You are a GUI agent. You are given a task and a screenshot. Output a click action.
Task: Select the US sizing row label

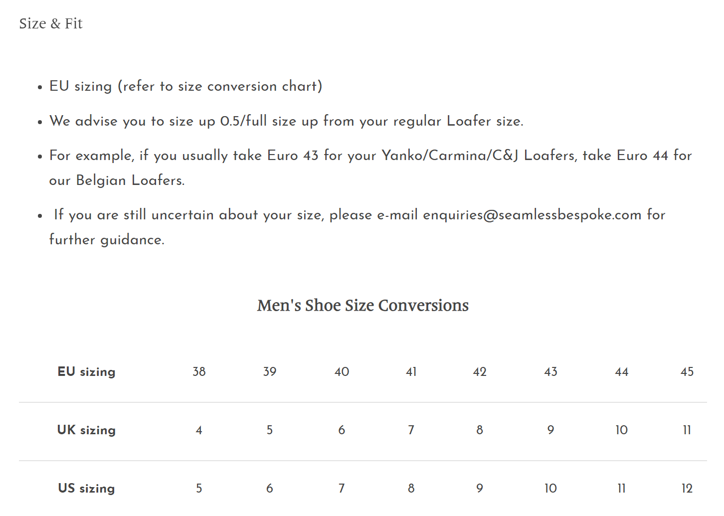click(86, 489)
